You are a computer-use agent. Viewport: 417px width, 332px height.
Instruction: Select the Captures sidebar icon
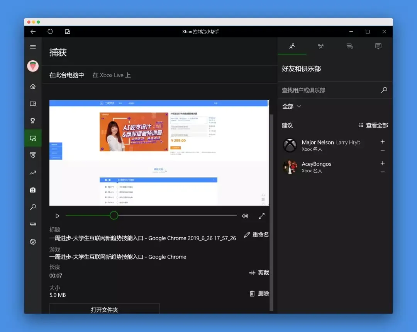pyautogui.click(x=33, y=138)
